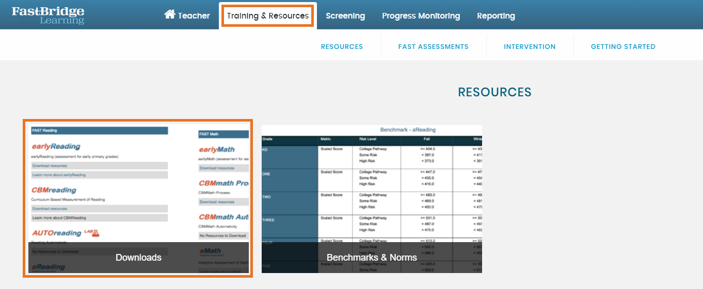Go to the INTERVENTION submenu link

(x=530, y=46)
